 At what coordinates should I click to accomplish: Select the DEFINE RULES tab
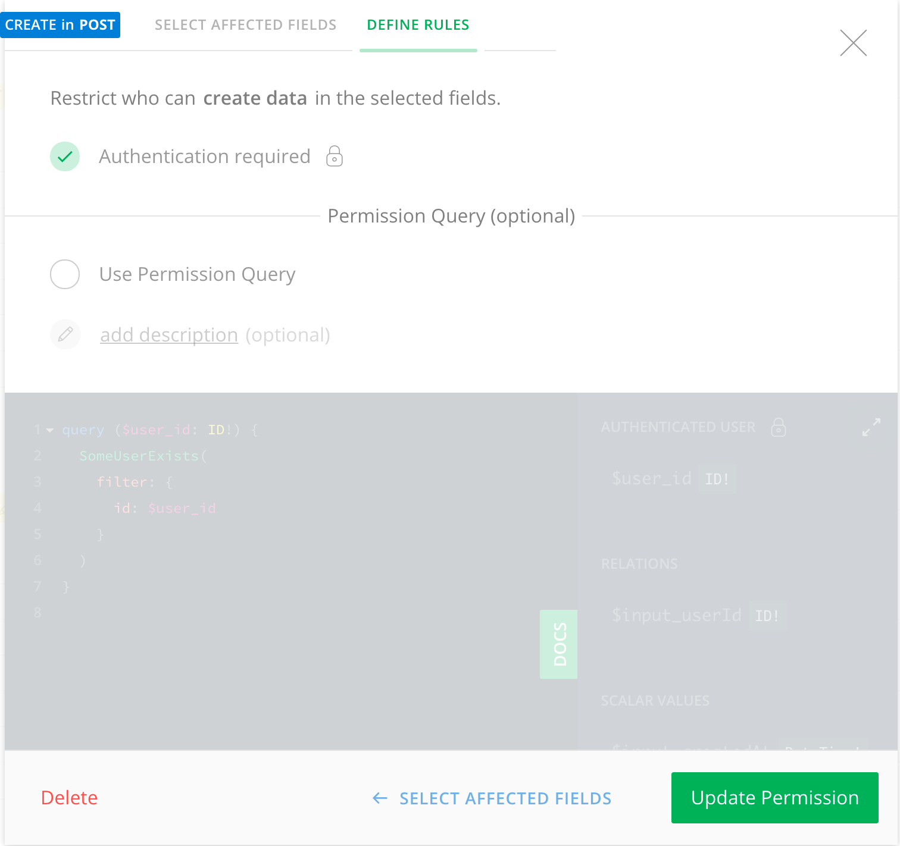418,25
